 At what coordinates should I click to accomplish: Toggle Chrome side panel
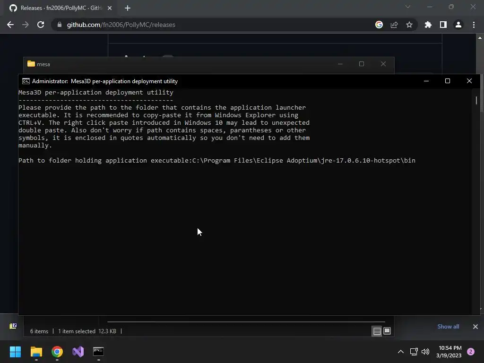click(443, 25)
